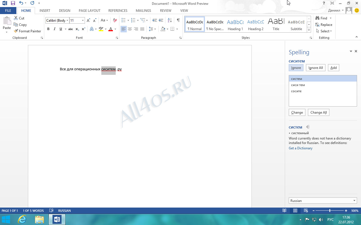This screenshot has width=361, height=225.
Task: Increase paragraph indent
Action: point(161,20)
